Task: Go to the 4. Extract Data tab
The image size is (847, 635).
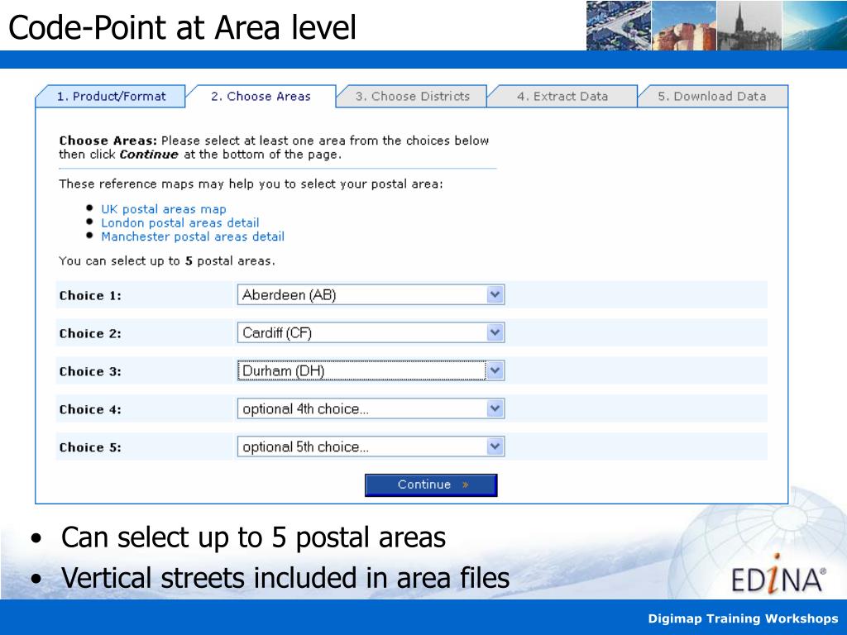Action: [562, 97]
